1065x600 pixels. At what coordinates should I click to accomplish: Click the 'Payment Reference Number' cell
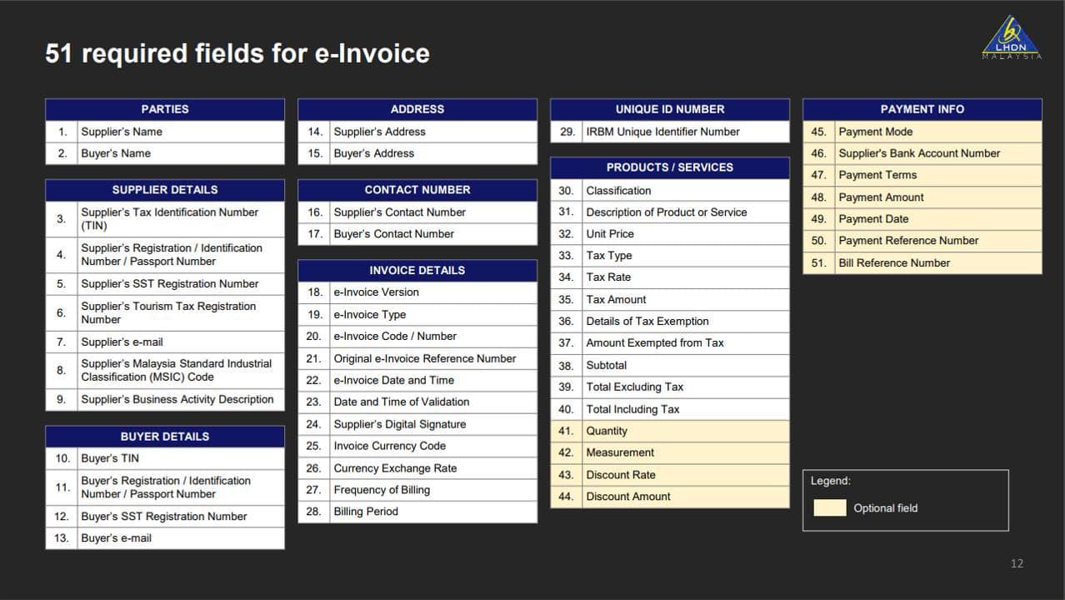pos(938,241)
